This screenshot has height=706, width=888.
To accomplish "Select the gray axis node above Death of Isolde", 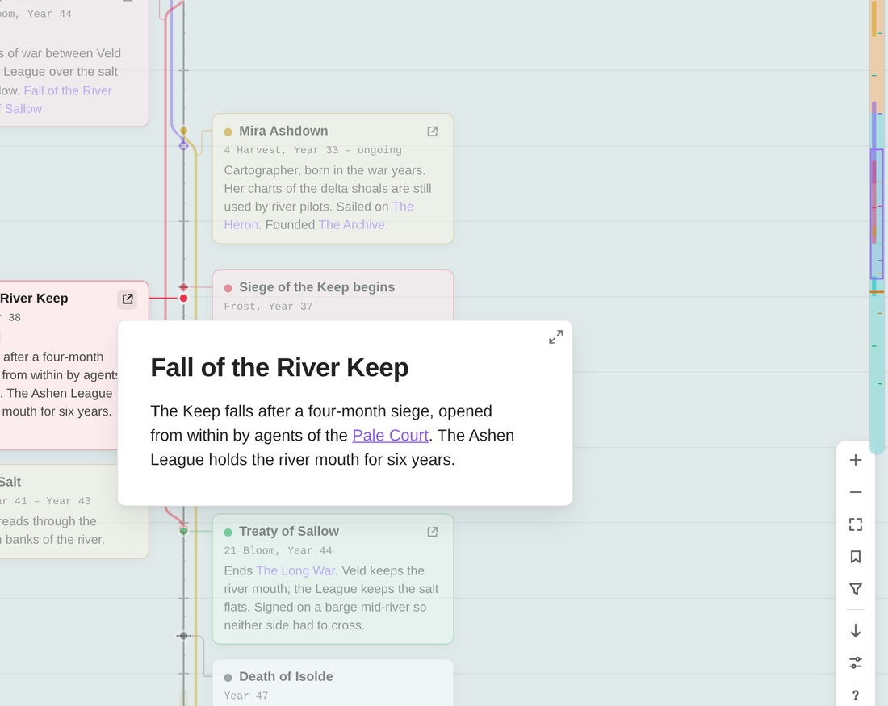I will 183,636.
